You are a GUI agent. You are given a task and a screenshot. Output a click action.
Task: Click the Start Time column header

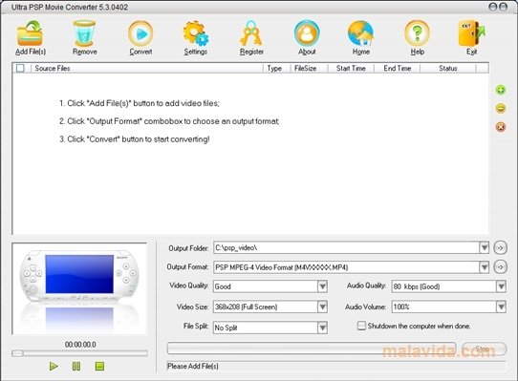(351, 68)
